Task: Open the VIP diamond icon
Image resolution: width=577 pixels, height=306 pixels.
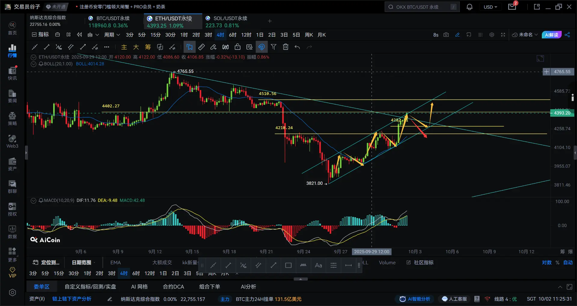Action: click(x=12, y=272)
